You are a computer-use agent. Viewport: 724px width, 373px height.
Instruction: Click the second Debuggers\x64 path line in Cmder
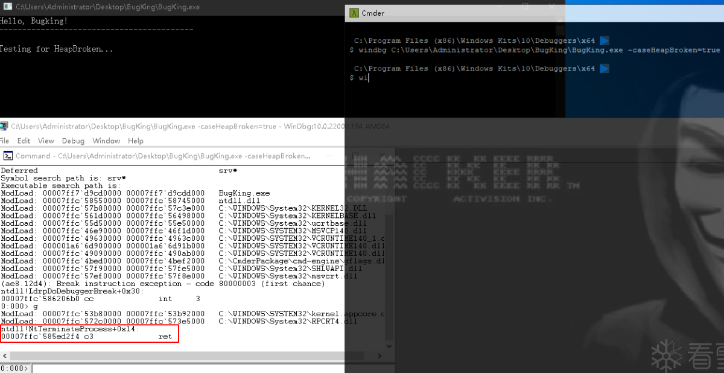(474, 68)
